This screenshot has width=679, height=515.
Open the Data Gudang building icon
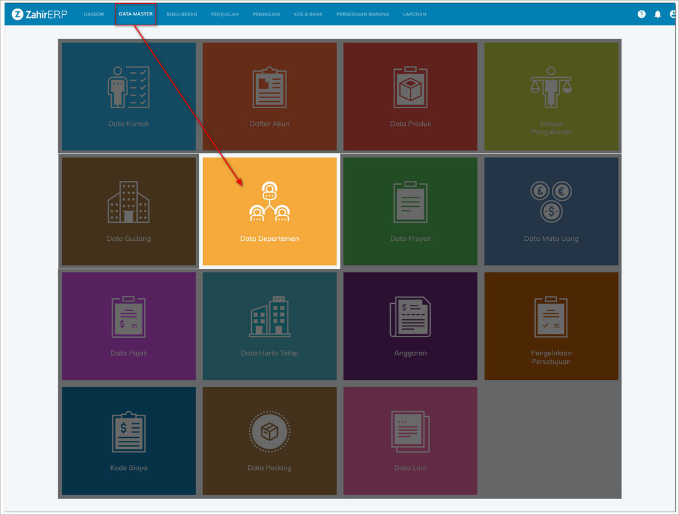(128, 202)
